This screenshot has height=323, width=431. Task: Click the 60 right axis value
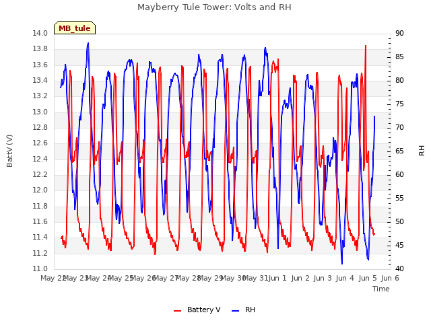click(x=399, y=175)
